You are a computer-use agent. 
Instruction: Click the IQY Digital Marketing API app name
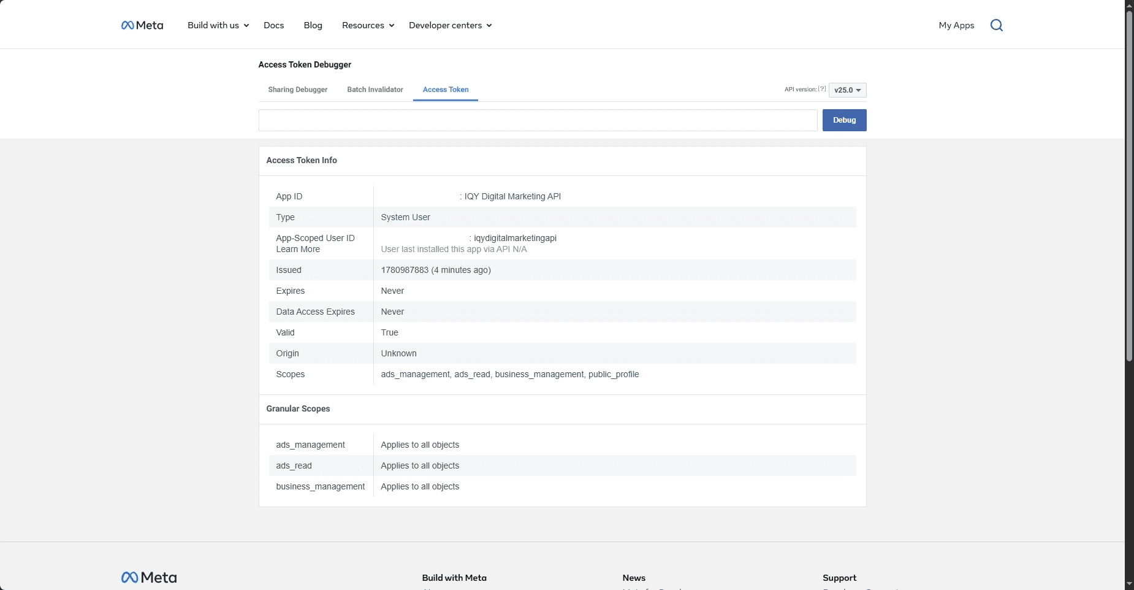(x=512, y=196)
